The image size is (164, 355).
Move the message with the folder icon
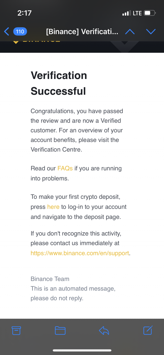[x=60, y=331]
